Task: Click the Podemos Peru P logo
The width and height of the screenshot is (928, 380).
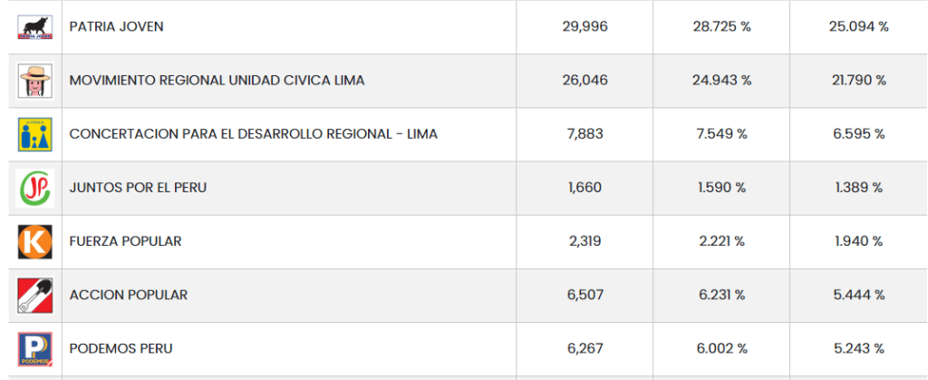Action: (35, 348)
